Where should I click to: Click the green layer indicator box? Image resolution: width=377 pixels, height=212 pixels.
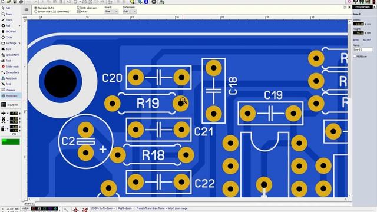click(11, 141)
